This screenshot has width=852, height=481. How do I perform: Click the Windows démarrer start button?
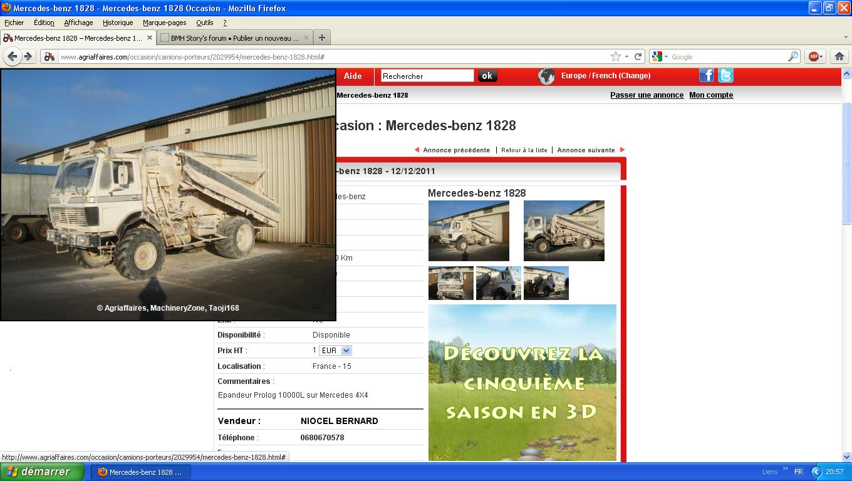42,472
